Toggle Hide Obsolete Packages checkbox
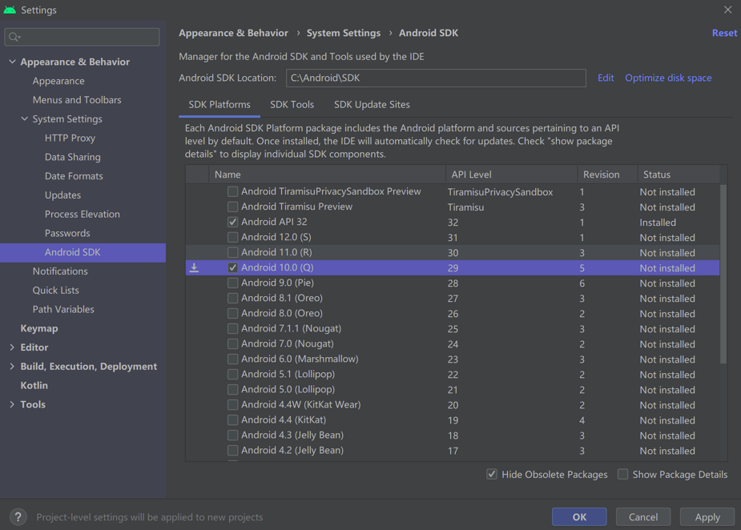Image resolution: width=741 pixels, height=530 pixels. (x=492, y=475)
